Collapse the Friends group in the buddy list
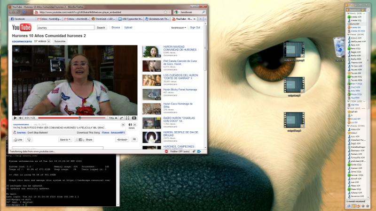Screen dimensions: 376x211 347,34
